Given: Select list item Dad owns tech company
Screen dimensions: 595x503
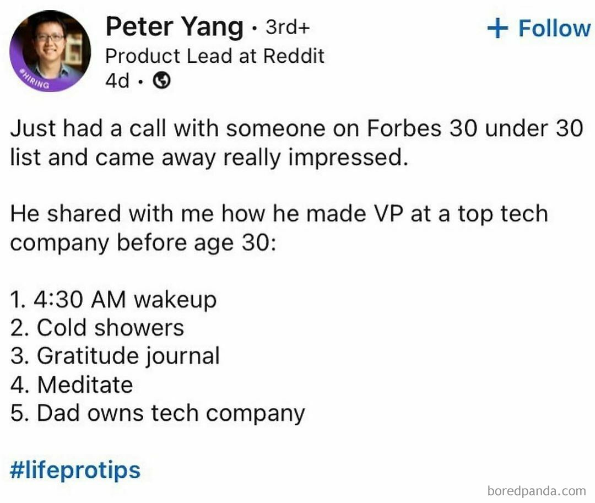Looking at the screenshot, I should coord(158,413).
